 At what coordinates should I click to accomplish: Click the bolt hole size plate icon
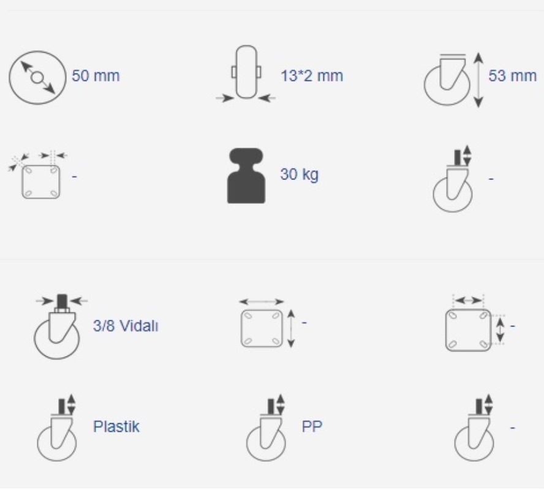pyautogui.click(x=37, y=175)
